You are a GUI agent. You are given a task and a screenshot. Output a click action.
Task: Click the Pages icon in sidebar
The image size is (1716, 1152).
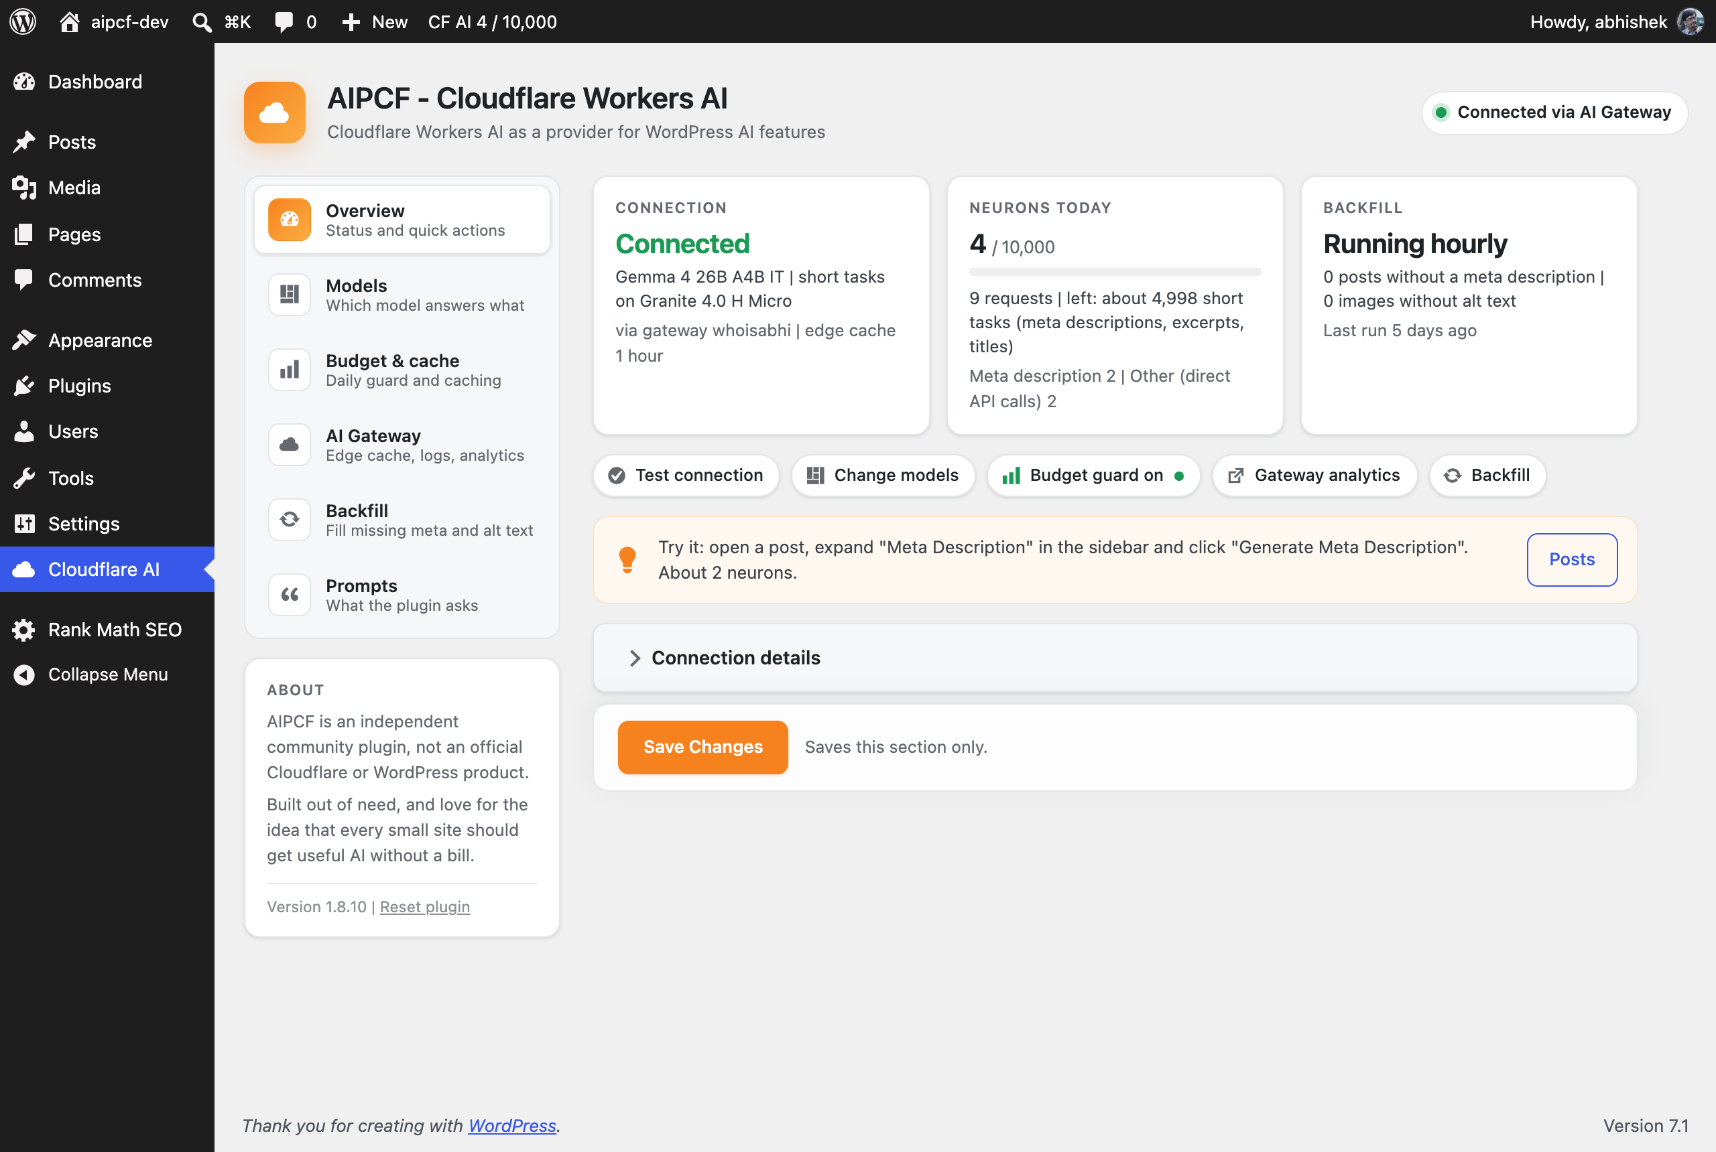24,234
